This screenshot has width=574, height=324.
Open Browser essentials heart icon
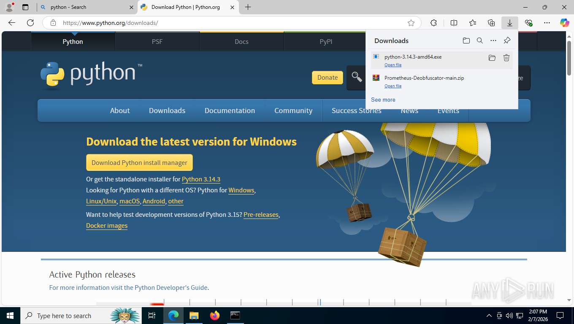click(528, 23)
